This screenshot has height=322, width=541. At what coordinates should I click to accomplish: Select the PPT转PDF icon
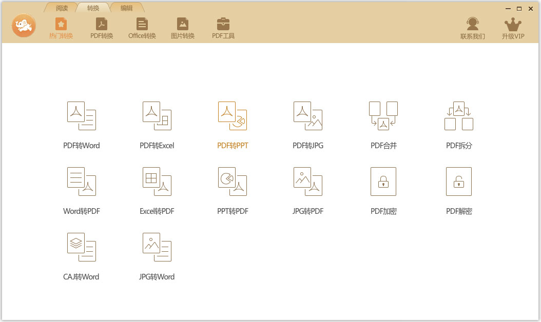(x=233, y=182)
